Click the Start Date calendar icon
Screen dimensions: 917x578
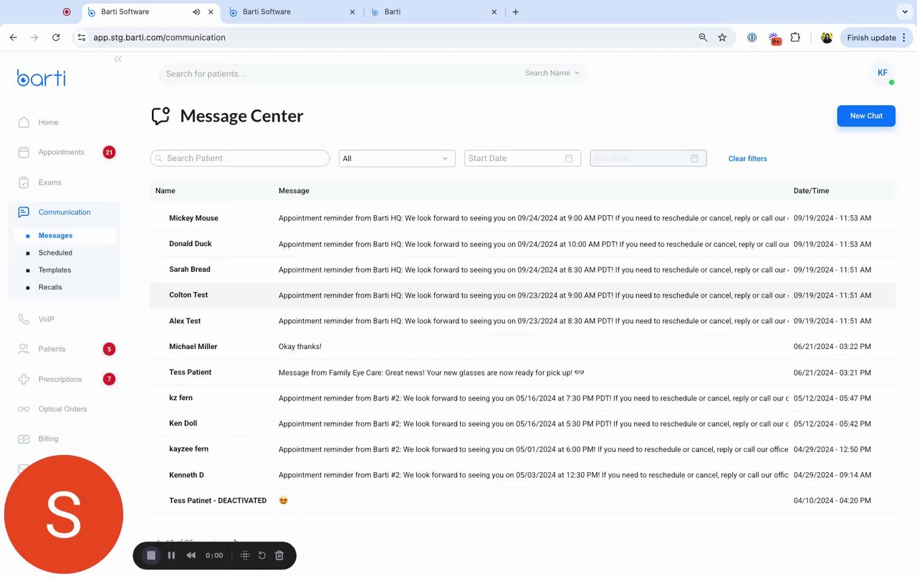point(569,158)
